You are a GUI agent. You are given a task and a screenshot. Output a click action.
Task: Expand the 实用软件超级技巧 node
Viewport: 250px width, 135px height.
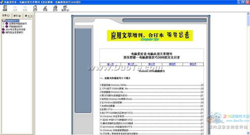pyautogui.click(x=3, y=24)
